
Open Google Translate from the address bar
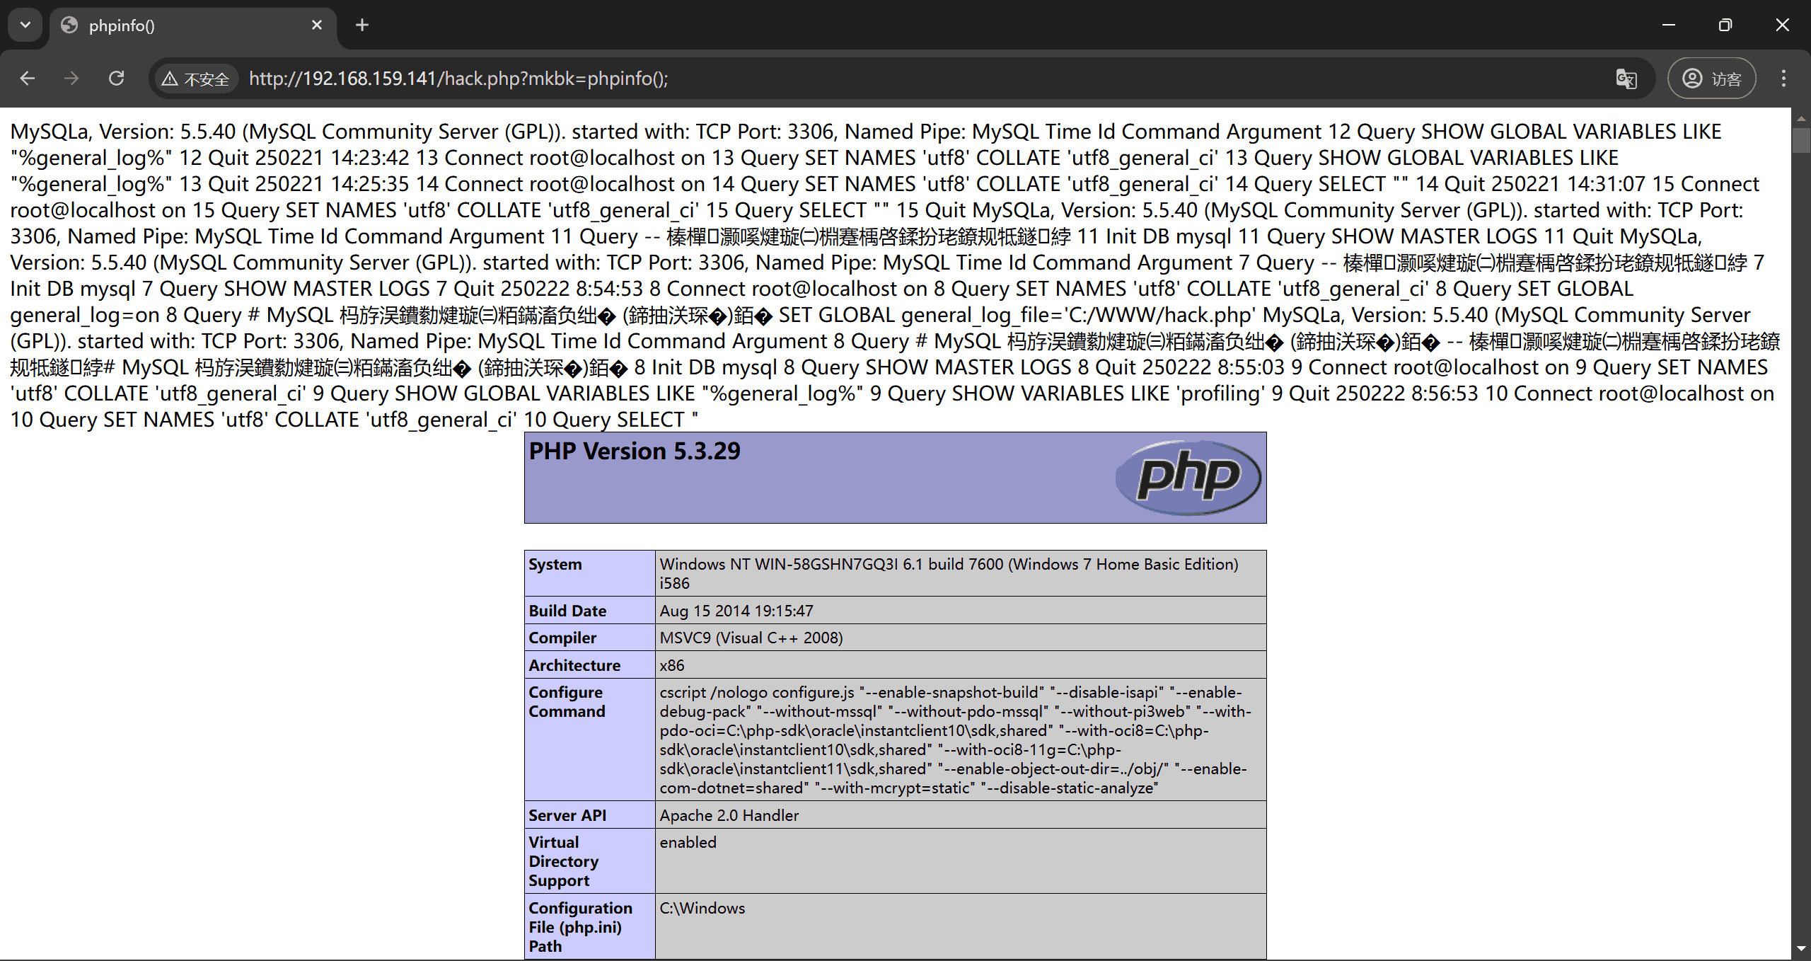point(1626,79)
